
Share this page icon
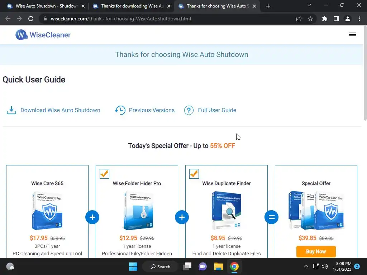pyautogui.click(x=299, y=19)
